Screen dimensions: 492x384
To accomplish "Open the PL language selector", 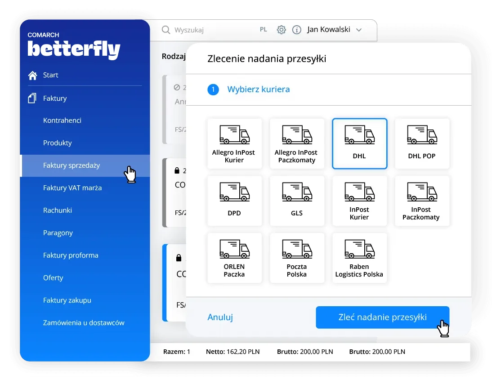I will coord(264,30).
